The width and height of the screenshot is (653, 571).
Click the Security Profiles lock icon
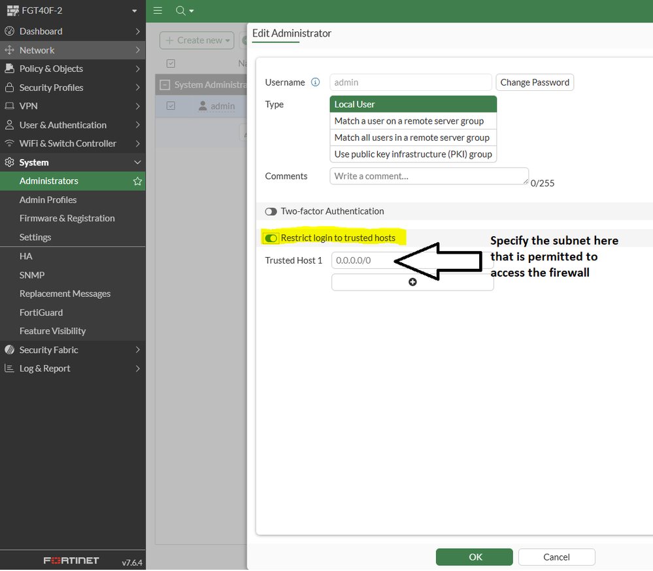coord(9,88)
